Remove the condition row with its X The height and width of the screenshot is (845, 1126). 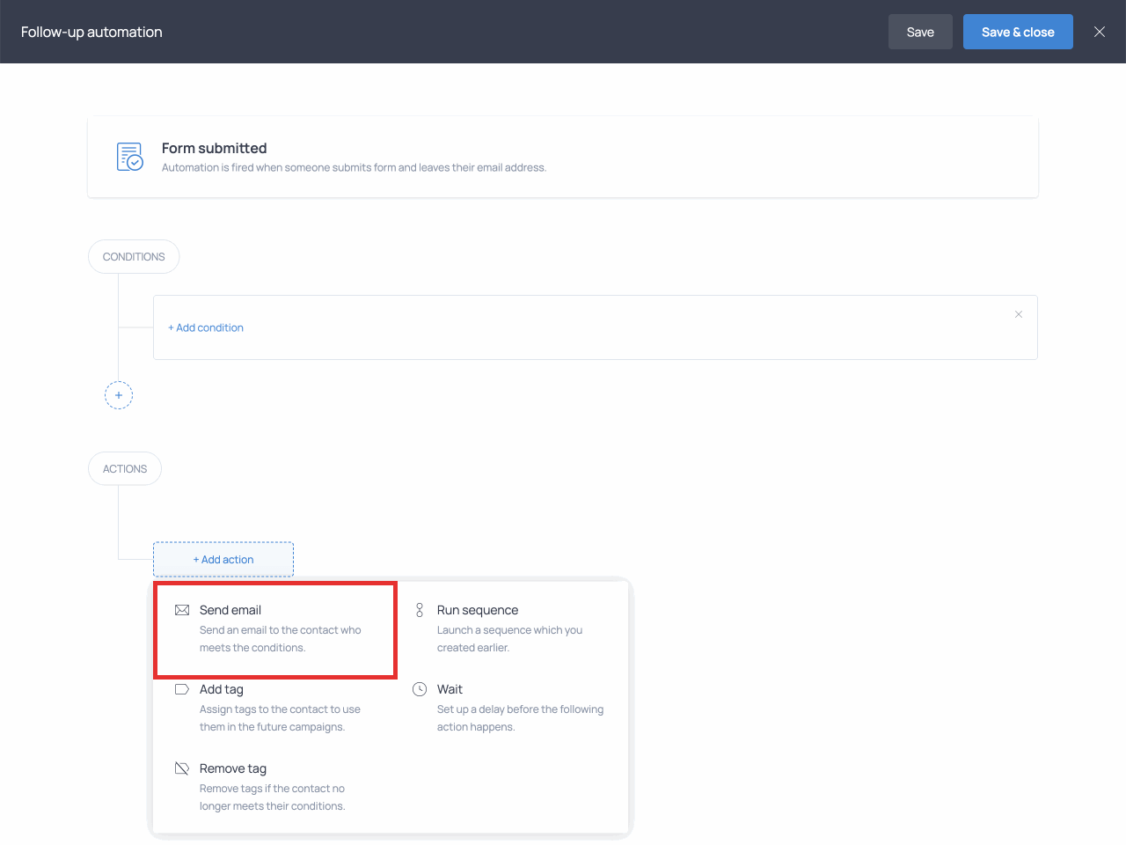1019,314
